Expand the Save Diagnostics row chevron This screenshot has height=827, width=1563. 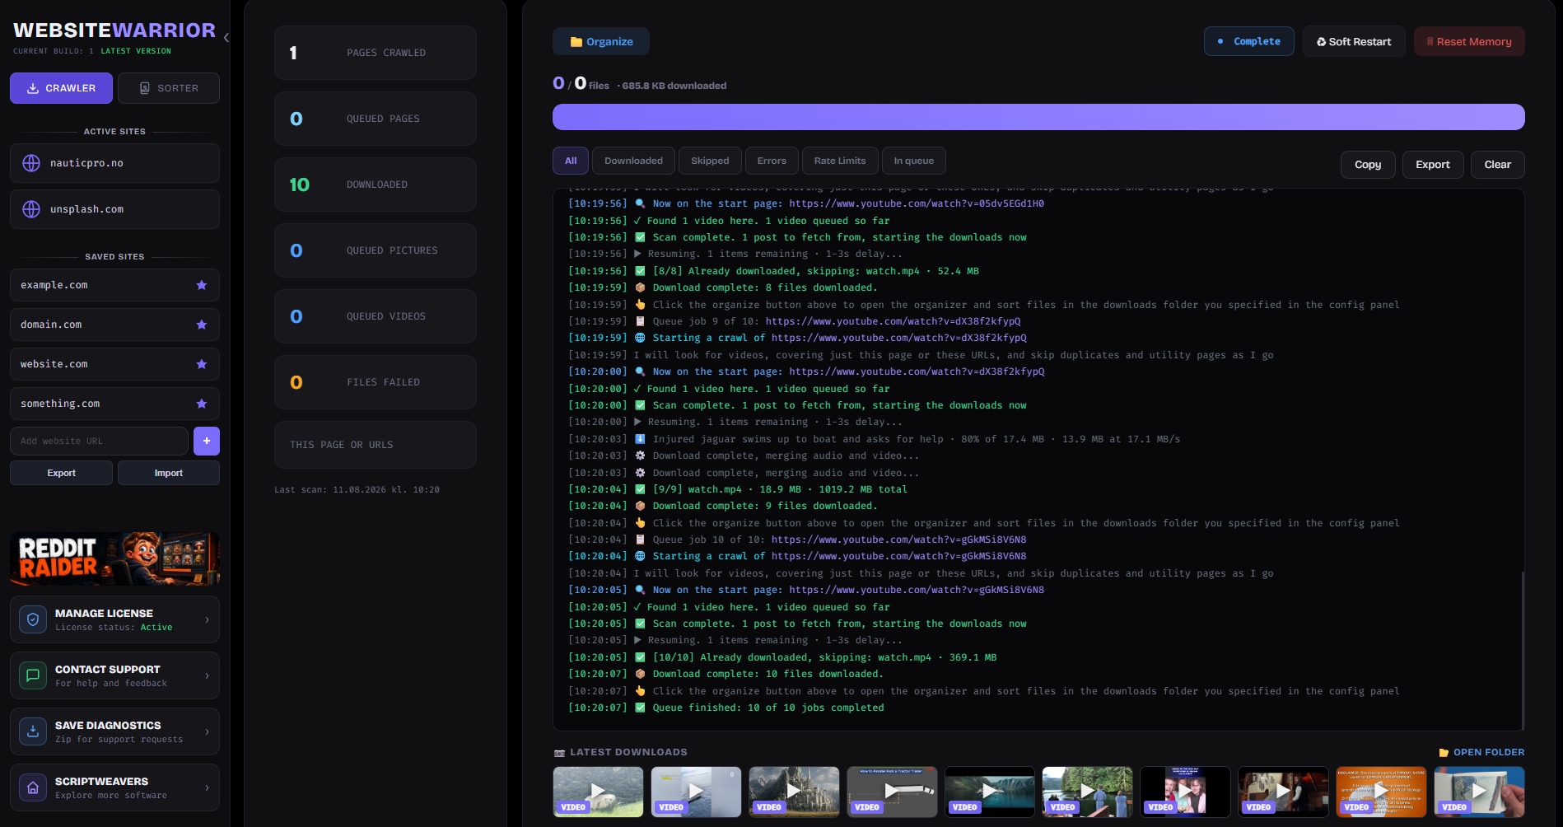[207, 731]
